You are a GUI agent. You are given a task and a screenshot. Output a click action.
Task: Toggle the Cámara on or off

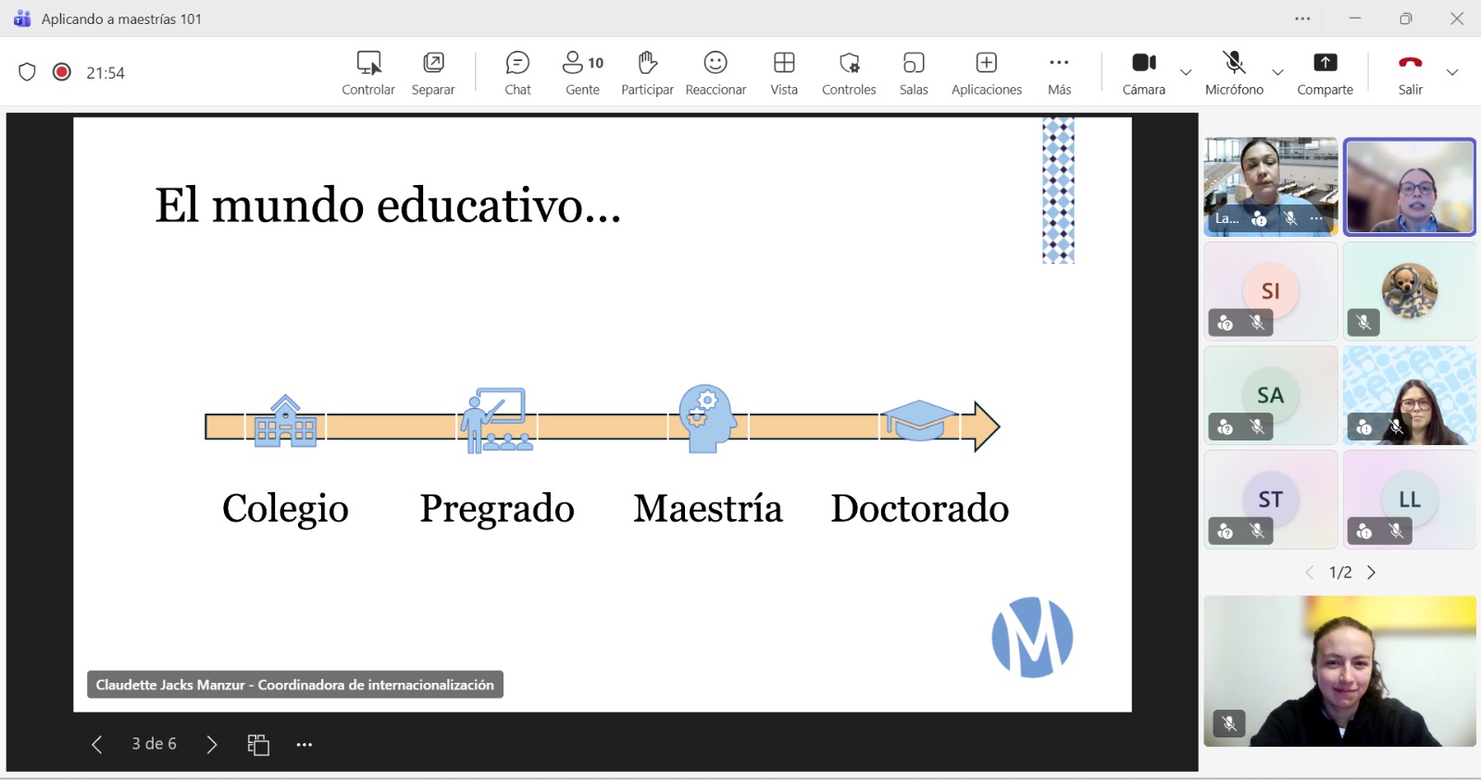[1144, 72]
